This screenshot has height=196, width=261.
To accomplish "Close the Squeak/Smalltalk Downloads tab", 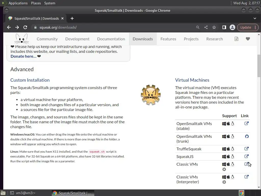I will 62,18.
